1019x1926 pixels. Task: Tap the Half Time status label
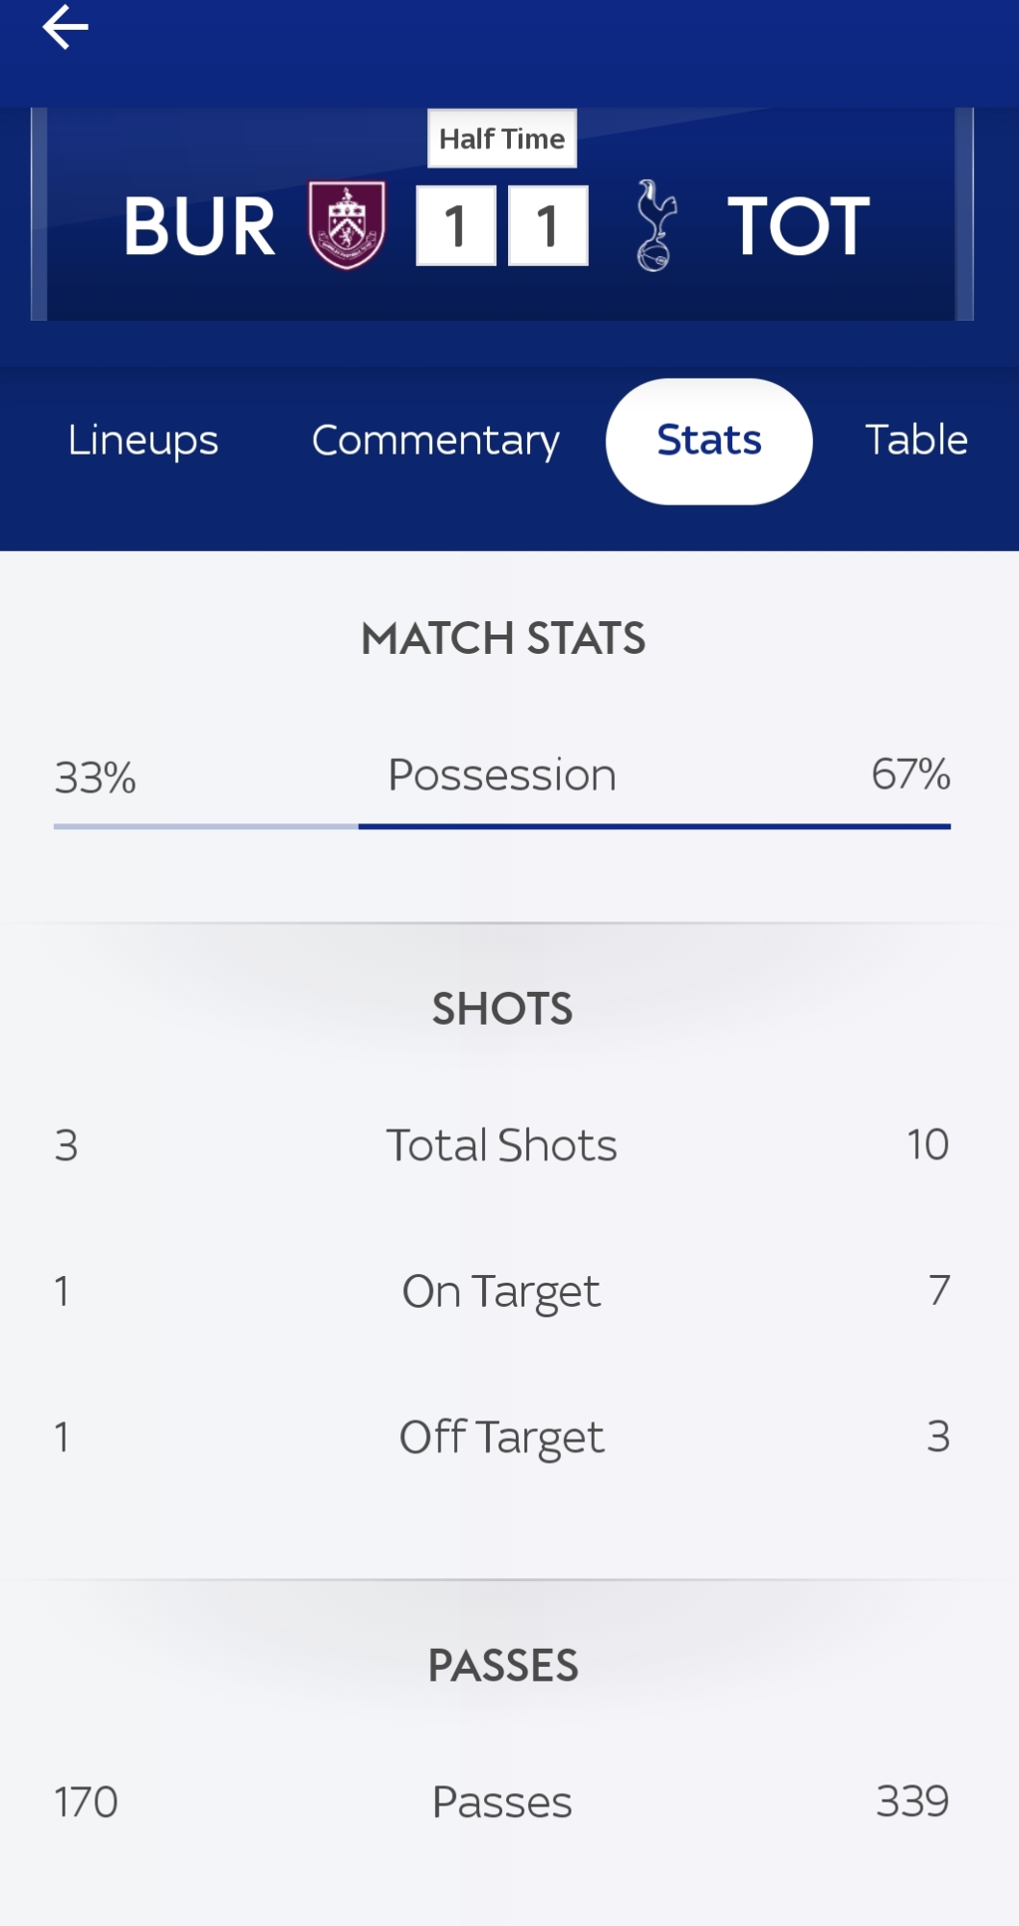click(x=502, y=139)
